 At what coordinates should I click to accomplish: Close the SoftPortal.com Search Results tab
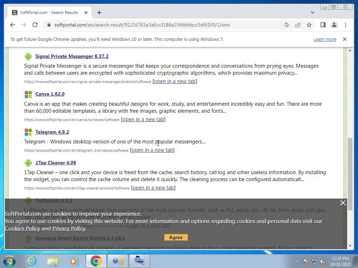[x=86, y=13]
